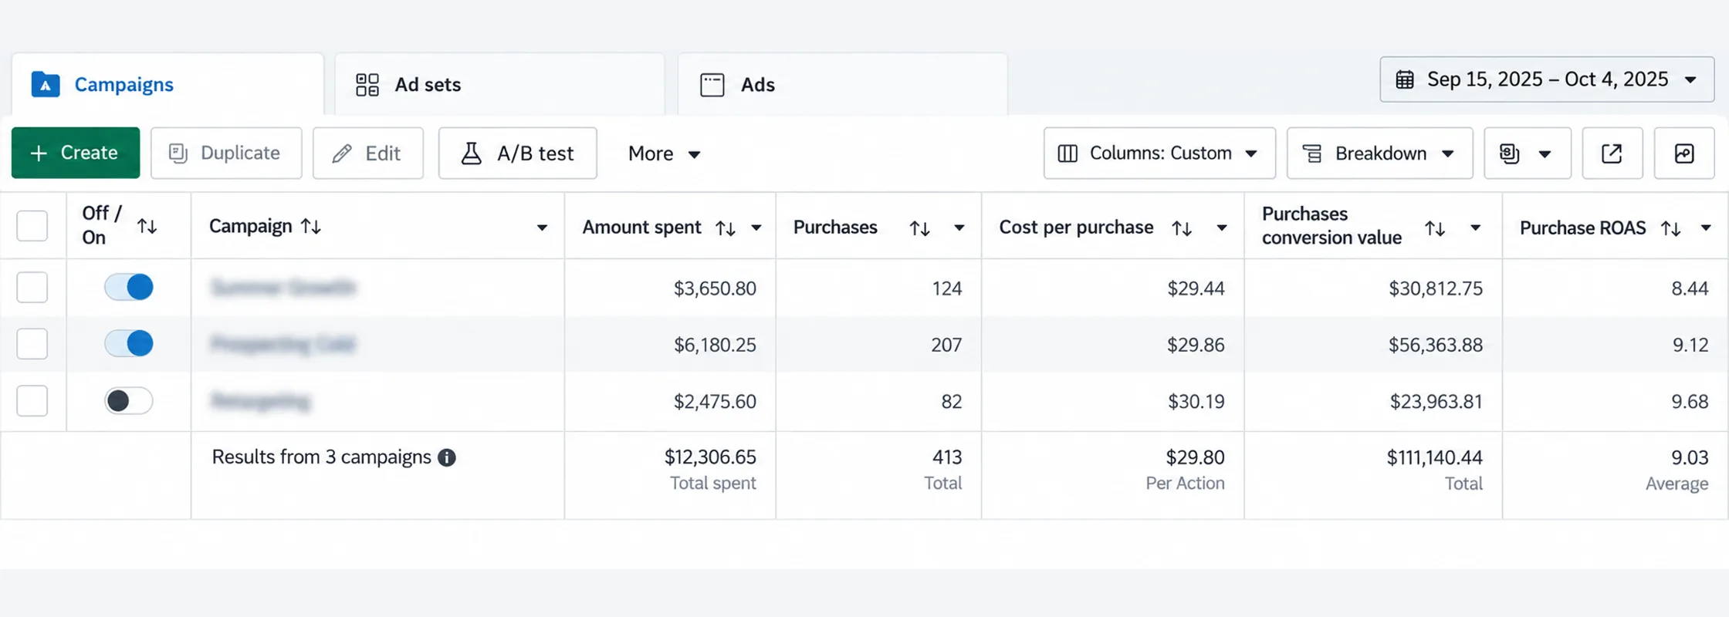Image resolution: width=1729 pixels, height=617 pixels.
Task: Check the box for the $2,475.60 campaign row
Action: [x=32, y=401]
